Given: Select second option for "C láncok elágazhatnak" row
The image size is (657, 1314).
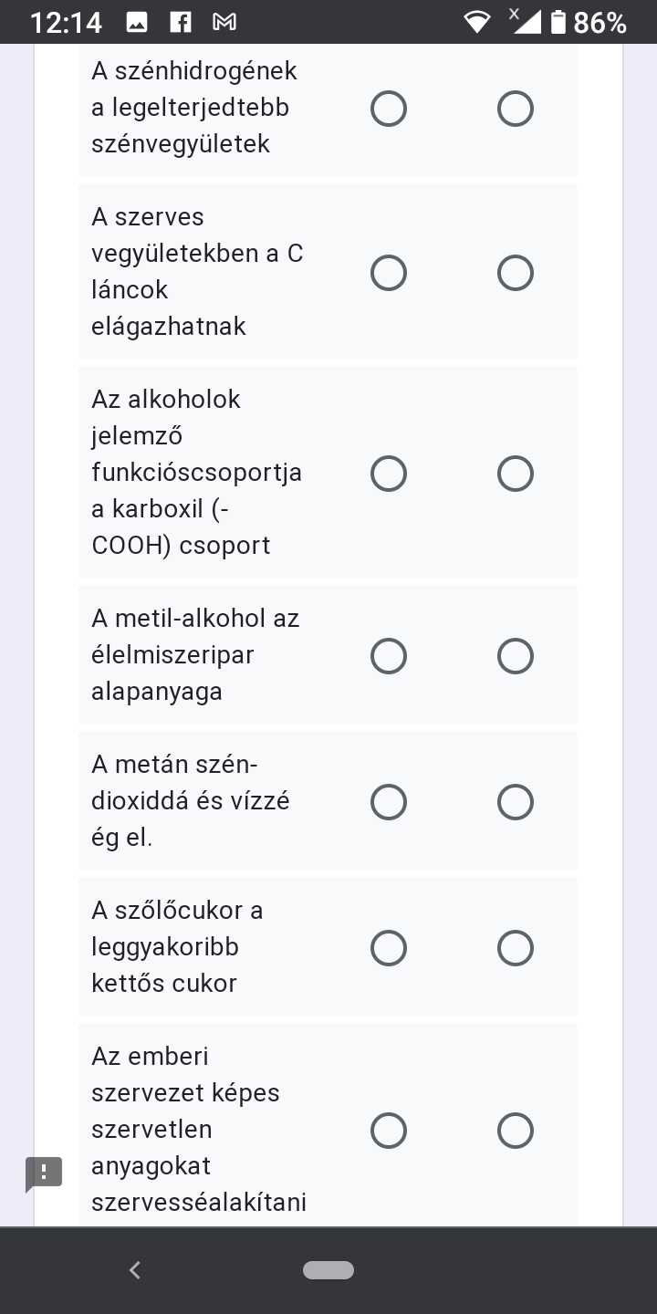Looking at the screenshot, I should (516, 273).
